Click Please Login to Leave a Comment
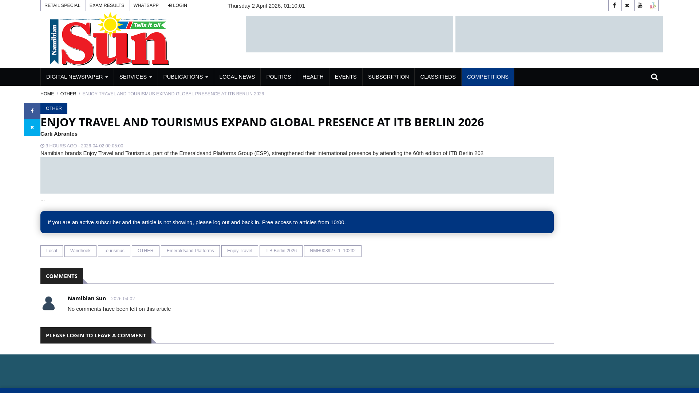 pyautogui.click(x=96, y=335)
